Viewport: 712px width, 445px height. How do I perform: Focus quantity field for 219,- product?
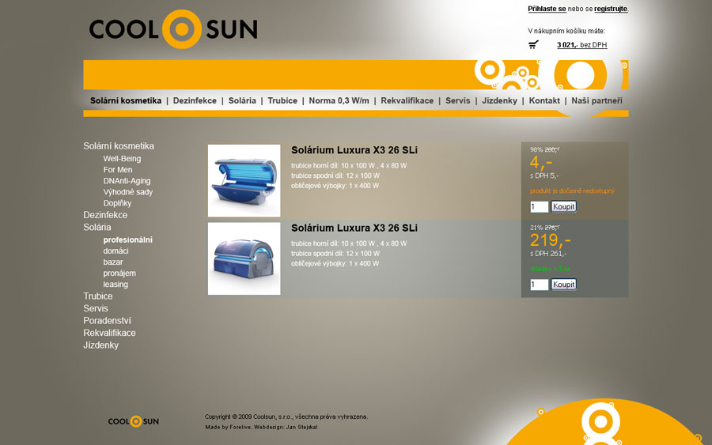coord(539,285)
